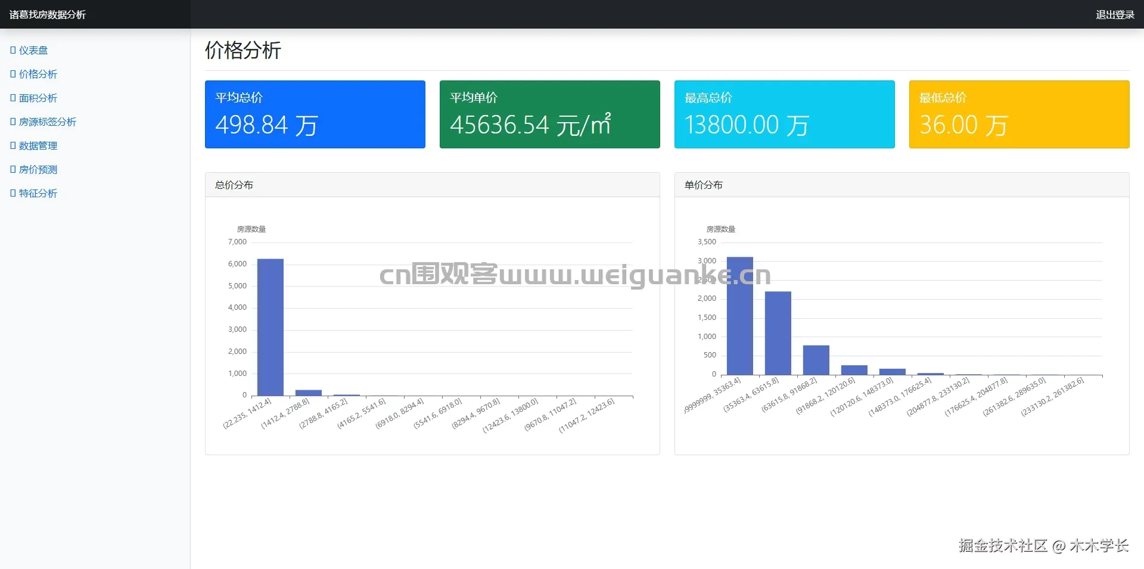Click the 单价分布 panel header

(902, 185)
